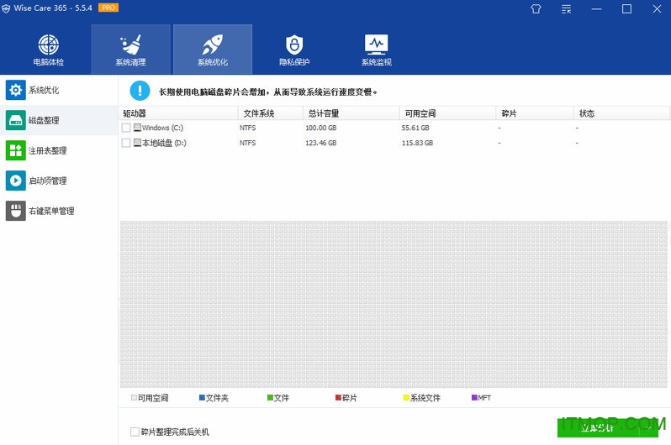Open the 电脑体检 PC checkup tab
This screenshot has height=445, width=671.
[x=49, y=50]
